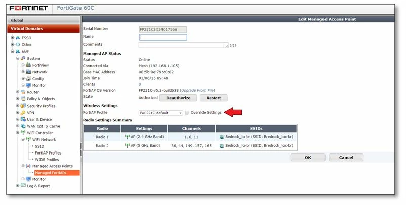Click the Config icon
The width and height of the screenshot is (406, 205).
[x=28, y=78]
